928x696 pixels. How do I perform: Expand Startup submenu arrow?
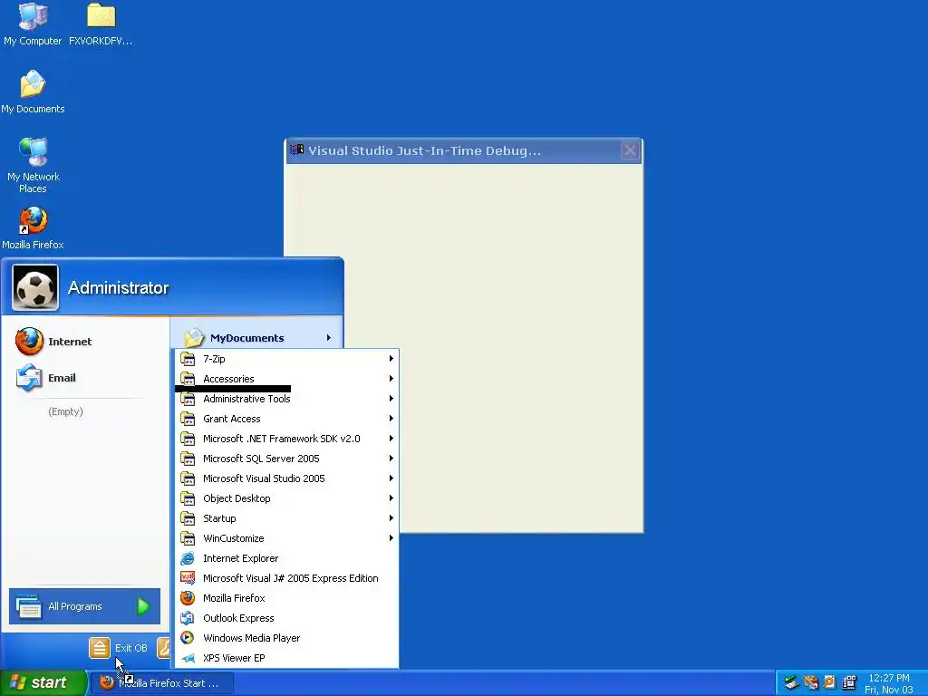pos(391,518)
